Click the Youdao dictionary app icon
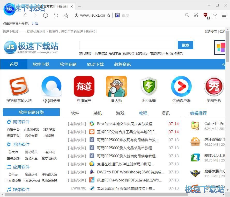230x197 pixels. [84, 86]
